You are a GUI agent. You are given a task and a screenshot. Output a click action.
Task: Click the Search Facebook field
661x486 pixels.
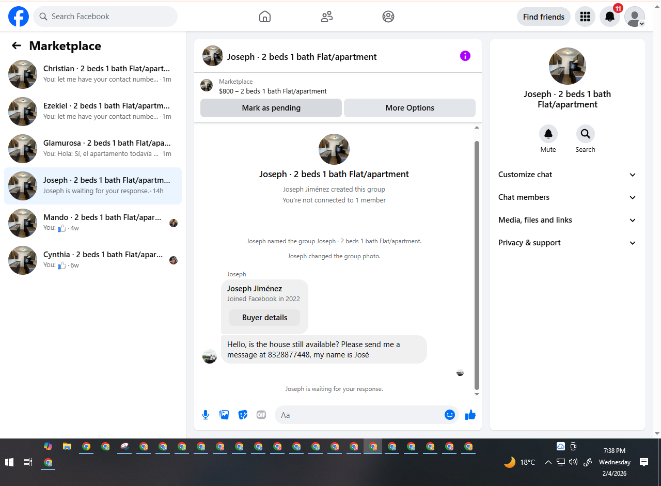[x=105, y=17]
